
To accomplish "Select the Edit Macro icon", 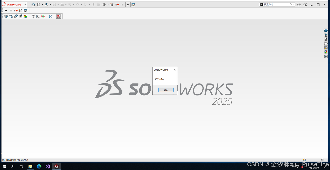I will coord(26,10).
